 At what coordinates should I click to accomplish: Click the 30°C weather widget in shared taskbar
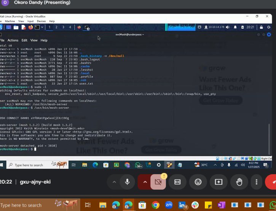tap(201, 165)
